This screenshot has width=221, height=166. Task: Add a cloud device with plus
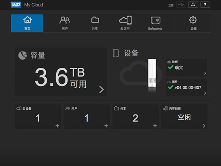tap(57, 126)
